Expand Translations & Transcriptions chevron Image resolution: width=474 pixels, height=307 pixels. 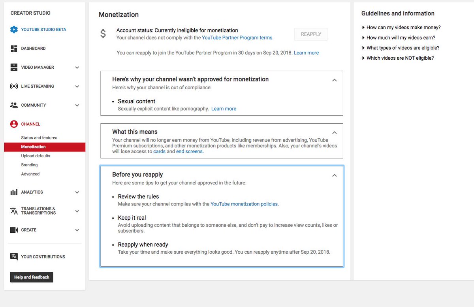(x=77, y=211)
